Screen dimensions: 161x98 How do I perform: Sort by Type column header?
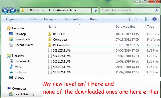pyautogui.click(x=151, y=27)
